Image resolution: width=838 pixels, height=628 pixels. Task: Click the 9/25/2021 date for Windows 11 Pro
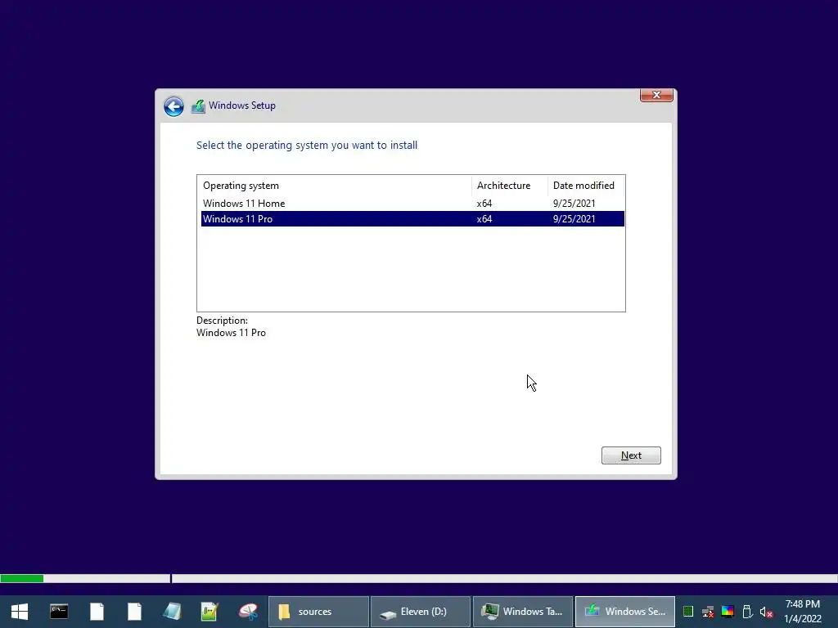(574, 219)
